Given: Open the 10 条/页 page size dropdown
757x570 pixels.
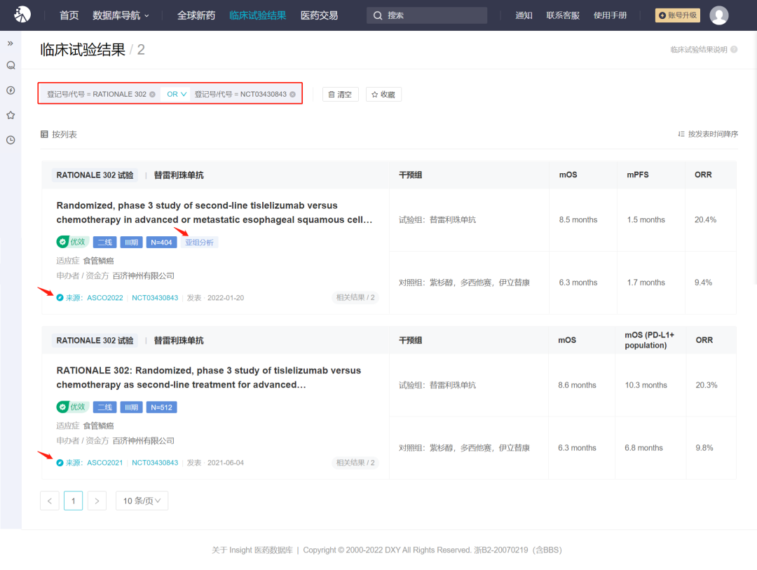Looking at the screenshot, I should click(x=142, y=501).
